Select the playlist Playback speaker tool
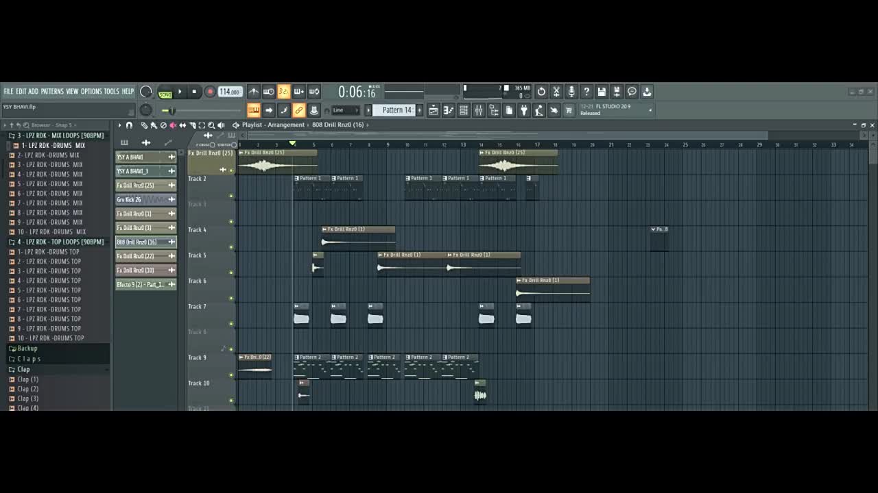878x493 pixels. pyautogui.click(x=221, y=125)
